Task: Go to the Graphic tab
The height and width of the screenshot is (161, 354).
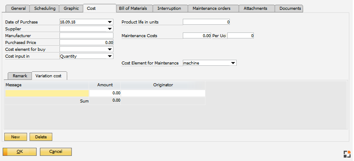Action: [x=71, y=9]
